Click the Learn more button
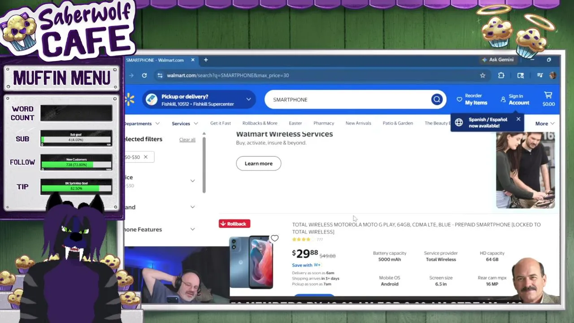The width and height of the screenshot is (574, 323). 258,163
